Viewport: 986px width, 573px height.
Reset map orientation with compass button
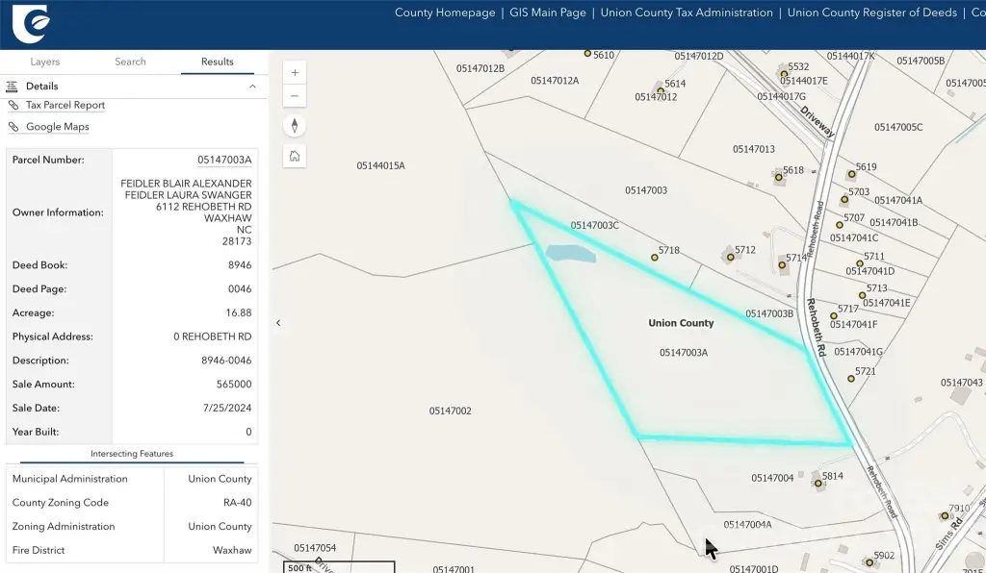(x=295, y=126)
